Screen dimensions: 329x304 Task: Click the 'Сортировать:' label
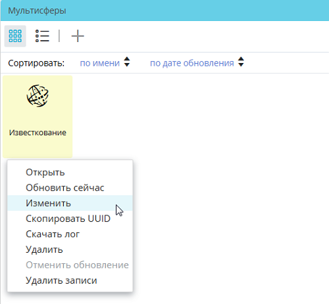pyautogui.click(x=36, y=63)
